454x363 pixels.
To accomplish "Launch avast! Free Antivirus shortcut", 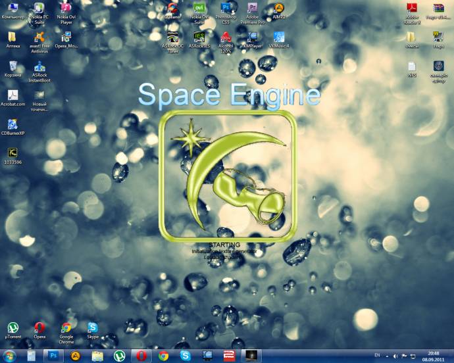I will pos(39,43).
